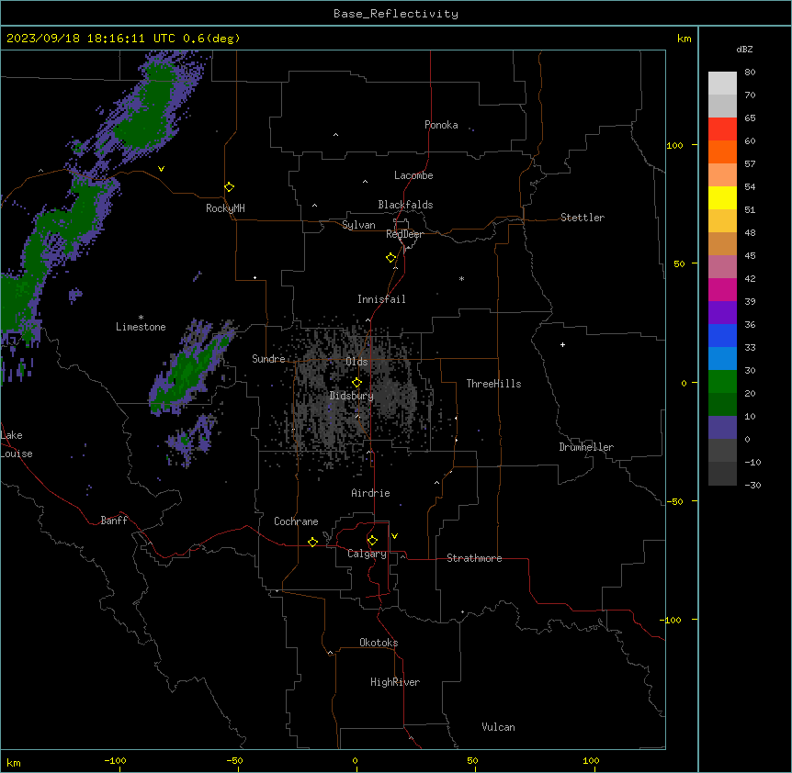Screen dimensions: 792x773
Task: Click the Ponoka label
Action: (441, 125)
